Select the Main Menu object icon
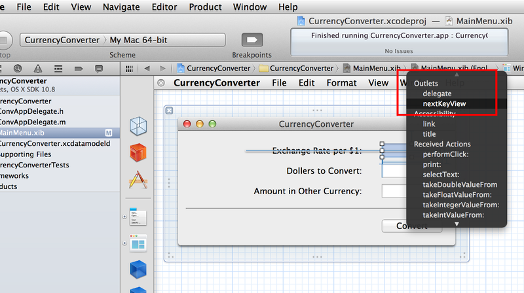 point(138,217)
